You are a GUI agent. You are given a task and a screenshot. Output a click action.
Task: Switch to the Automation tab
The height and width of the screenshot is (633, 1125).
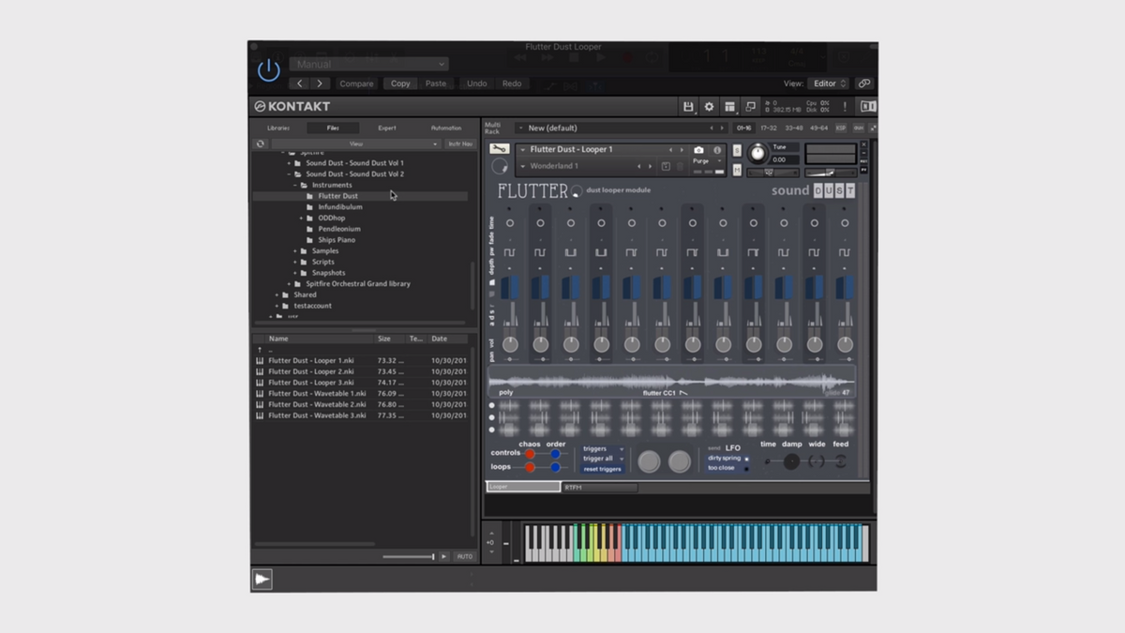(446, 128)
